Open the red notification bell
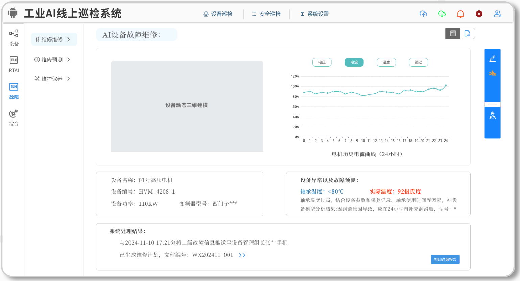The image size is (520, 281). tap(460, 14)
